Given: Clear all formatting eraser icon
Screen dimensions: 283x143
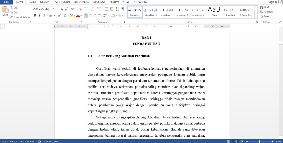Looking at the screenshot, I should [80, 9].
